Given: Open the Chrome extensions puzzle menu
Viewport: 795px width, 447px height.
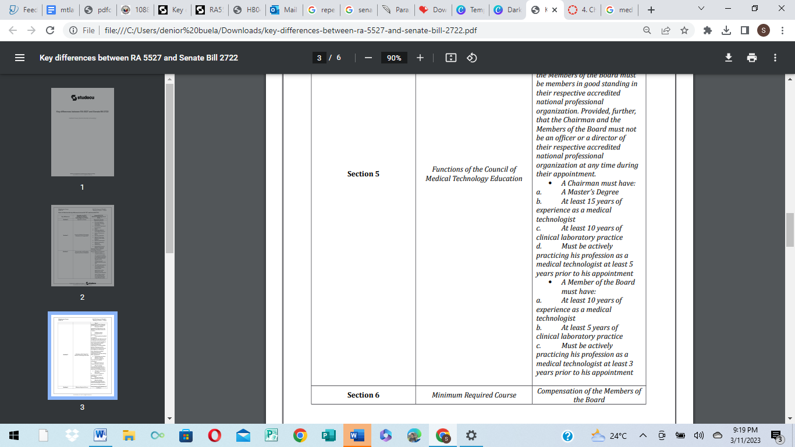Looking at the screenshot, I should pos(708,30).
